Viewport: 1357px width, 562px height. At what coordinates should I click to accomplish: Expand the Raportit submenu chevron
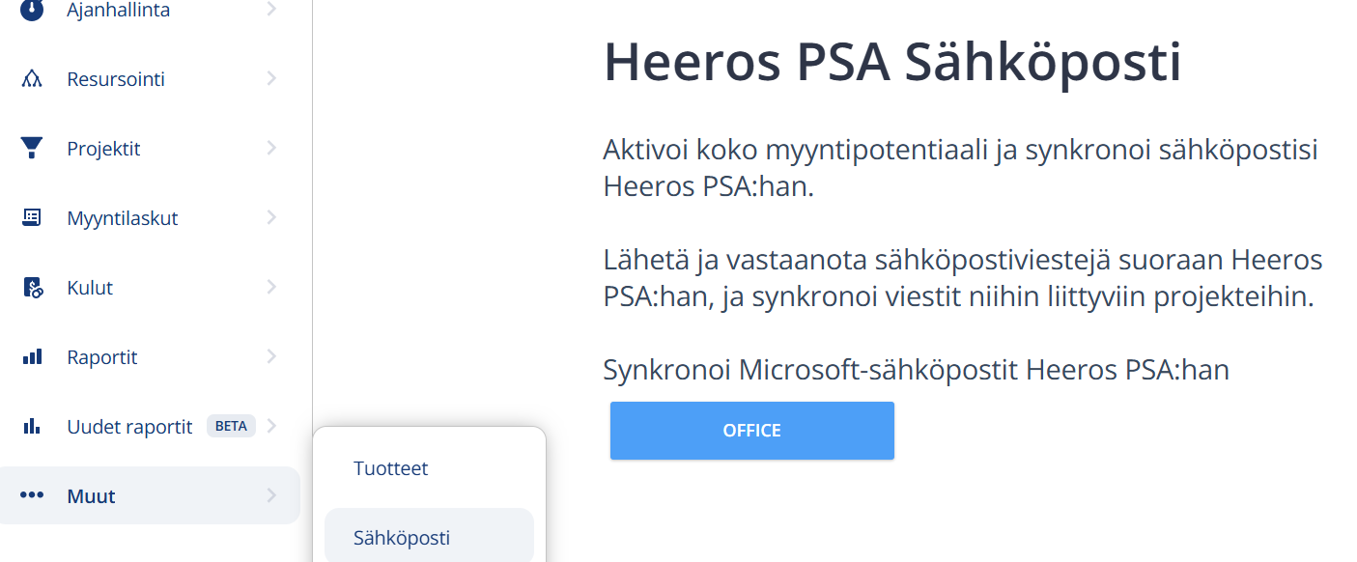[271, 356]
